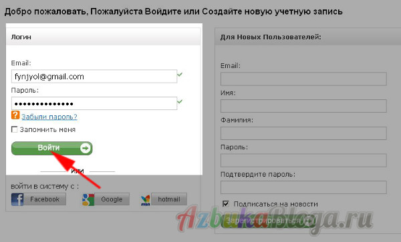Click the "Для Новых Пользователей:" header text
The height and width of the screenshot is (242, 401).
pos(271,37)
